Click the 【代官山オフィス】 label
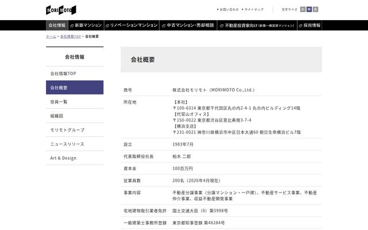 191,114
